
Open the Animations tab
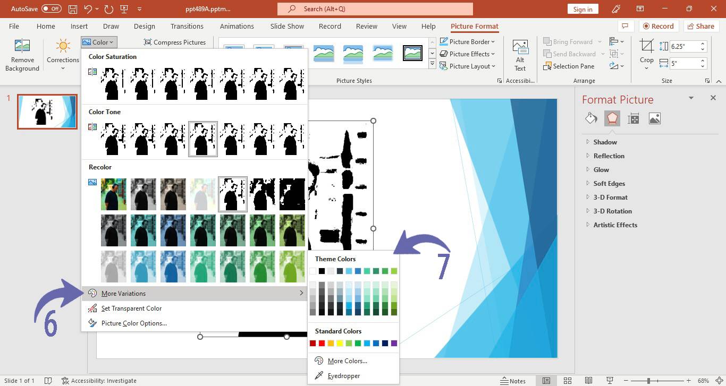click(237, 26)
